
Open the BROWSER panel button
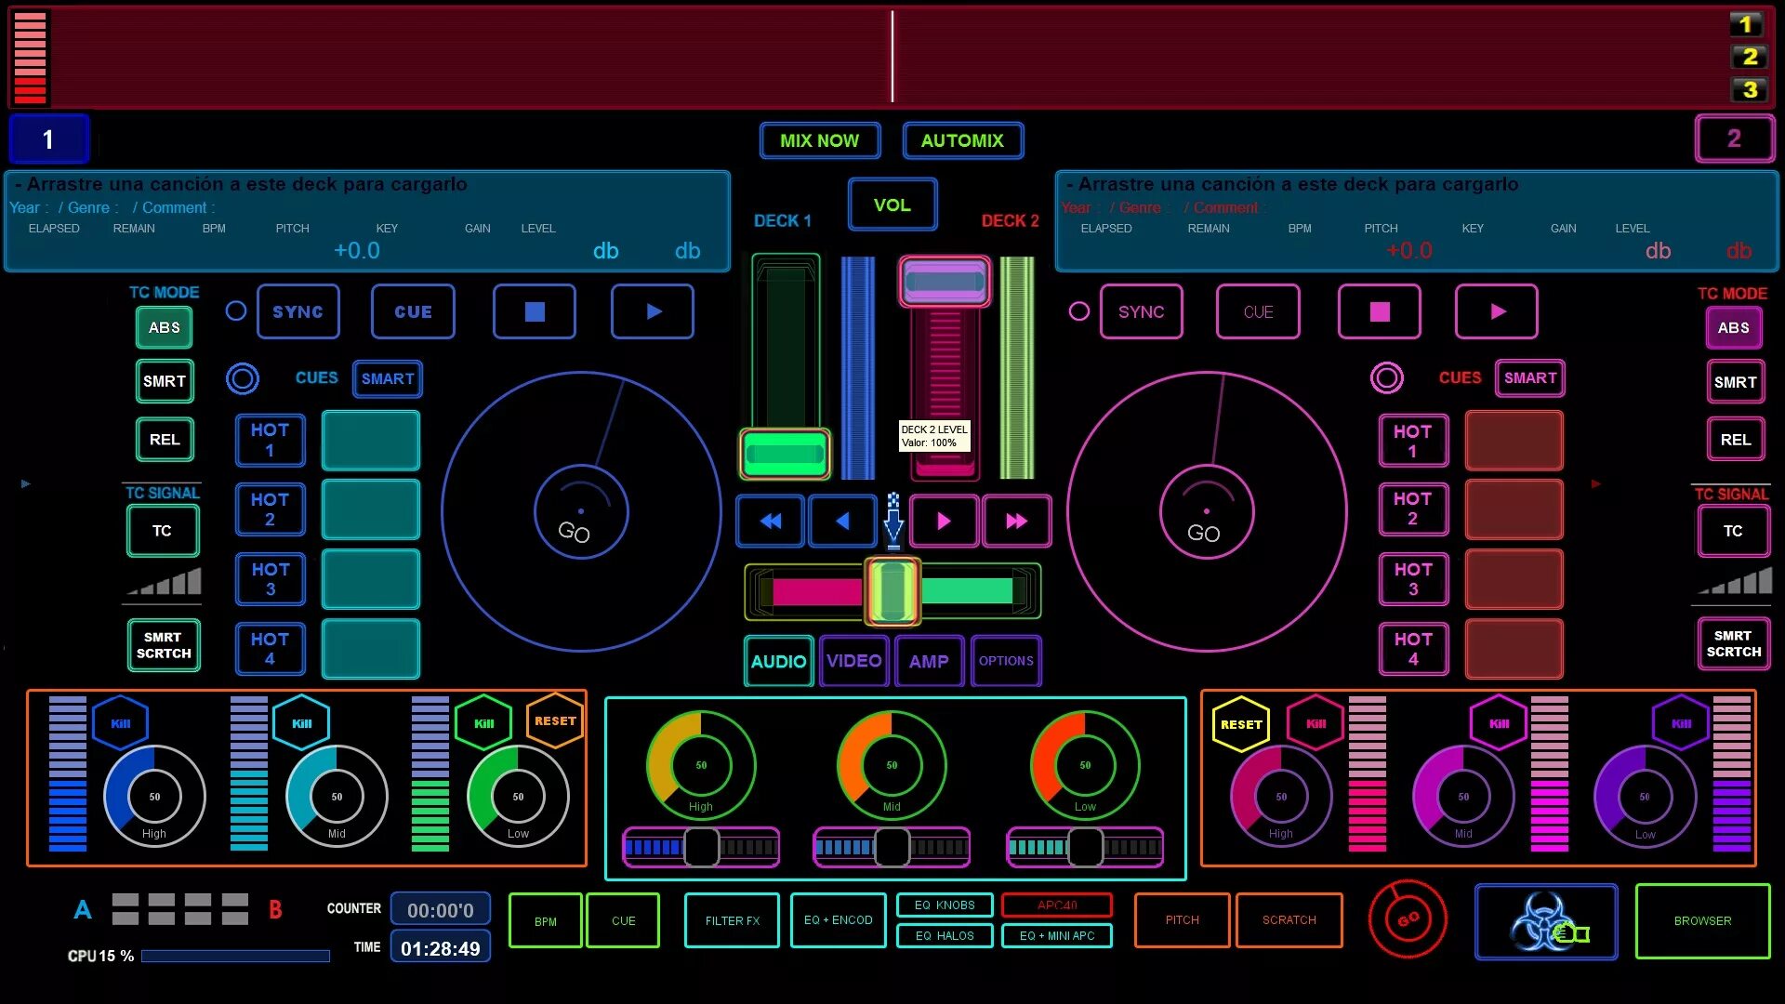click(1702, 921)
